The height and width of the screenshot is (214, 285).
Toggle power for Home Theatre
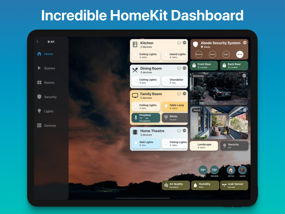[x=179, y=131]
